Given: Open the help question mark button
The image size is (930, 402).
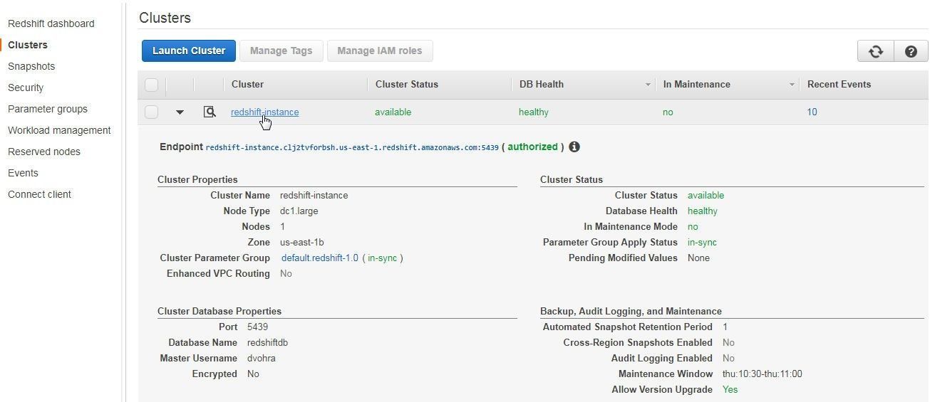Looking at the screenshot, I should [910, 51].
